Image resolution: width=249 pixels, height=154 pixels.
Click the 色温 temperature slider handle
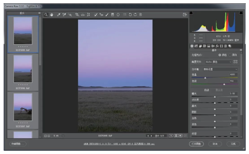205,78
